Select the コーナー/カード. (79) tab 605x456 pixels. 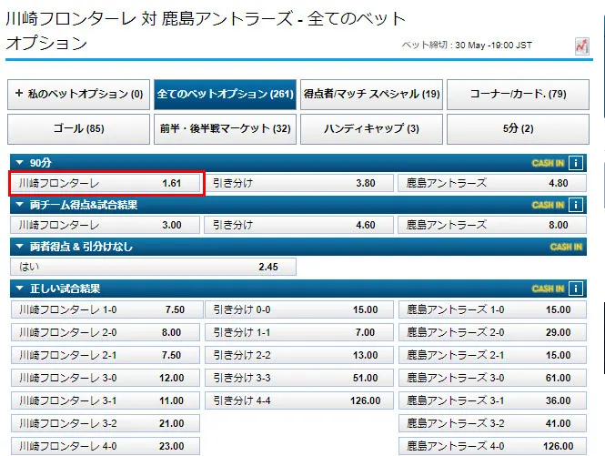[518, 94]
